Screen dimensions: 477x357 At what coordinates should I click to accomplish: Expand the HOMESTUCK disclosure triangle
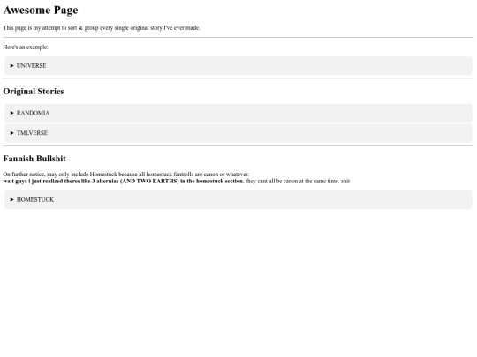pyautogui.click(x=11, y=199)
